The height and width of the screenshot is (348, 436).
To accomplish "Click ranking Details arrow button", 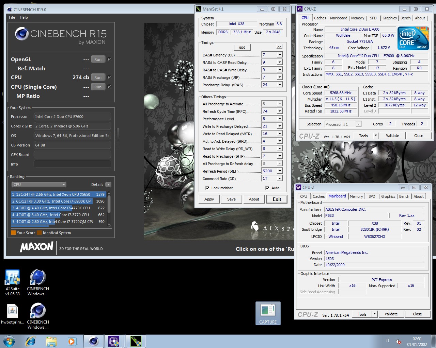I will coord(108,185).
